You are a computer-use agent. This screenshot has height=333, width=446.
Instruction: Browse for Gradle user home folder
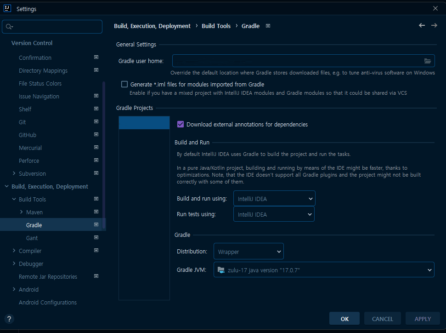point(428,61)
